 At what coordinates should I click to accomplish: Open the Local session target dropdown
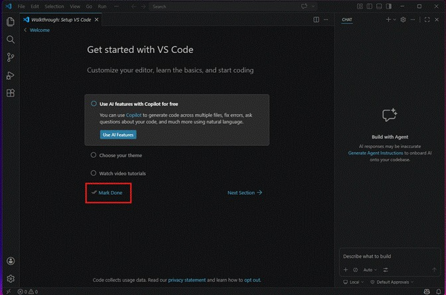click(x=354, y=282)
